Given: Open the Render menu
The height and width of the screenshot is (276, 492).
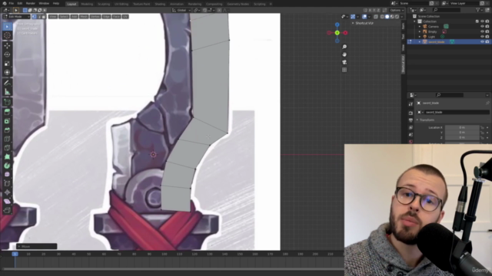Looking at the screenshot, I should pyautogui.click(x=31, y=3).
